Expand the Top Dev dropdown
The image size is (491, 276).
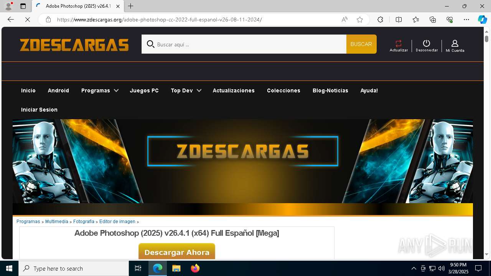(x=186, y=90)
